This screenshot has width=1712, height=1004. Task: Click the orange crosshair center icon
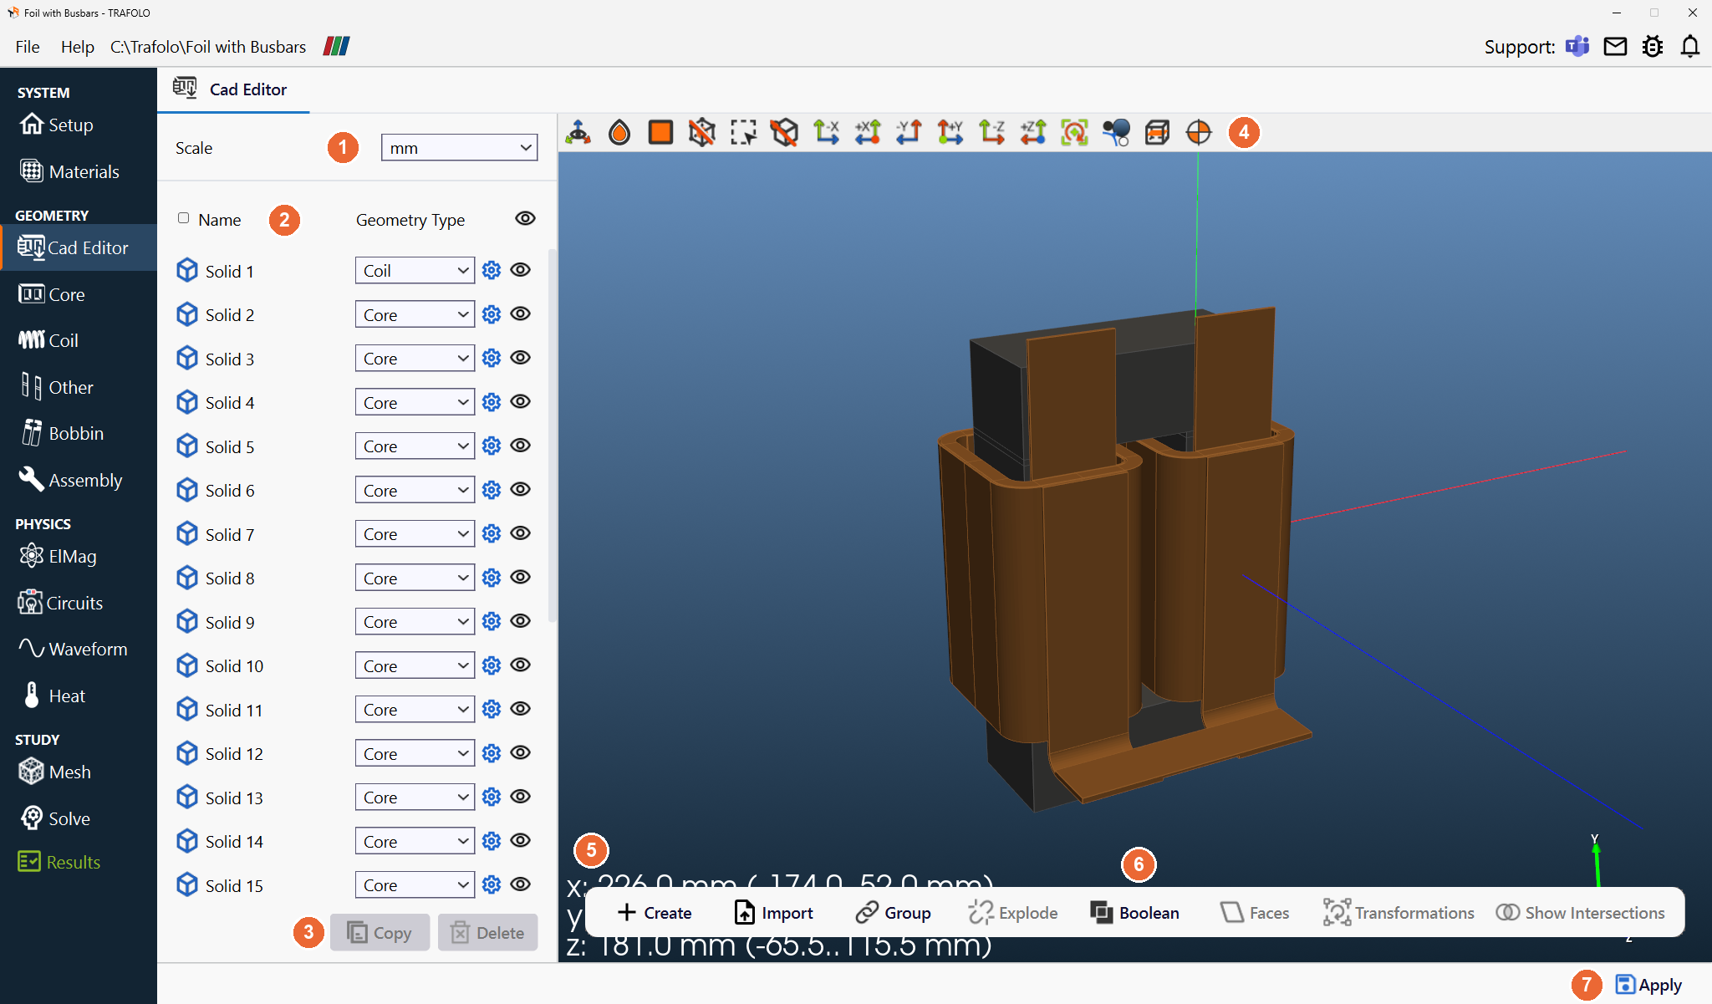(1199, 132)
